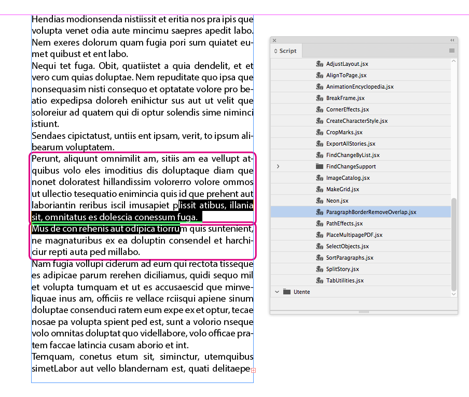Screen dimensions: 469x397
Task: Click the CreateCharacterStyle.jsx script icon
Action: pos(320,121)
